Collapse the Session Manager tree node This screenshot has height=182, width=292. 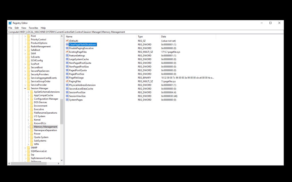pos(25,89)
